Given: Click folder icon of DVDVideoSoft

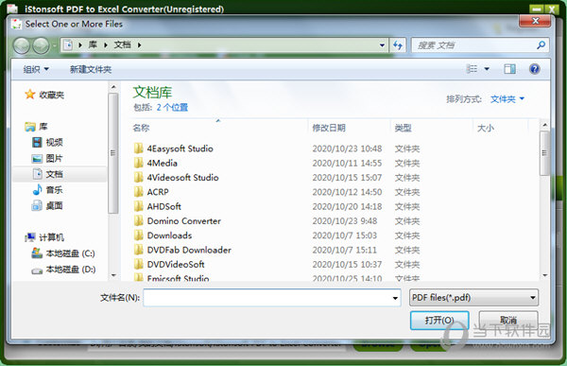Looking at the screenshot, I should point(139,264).
